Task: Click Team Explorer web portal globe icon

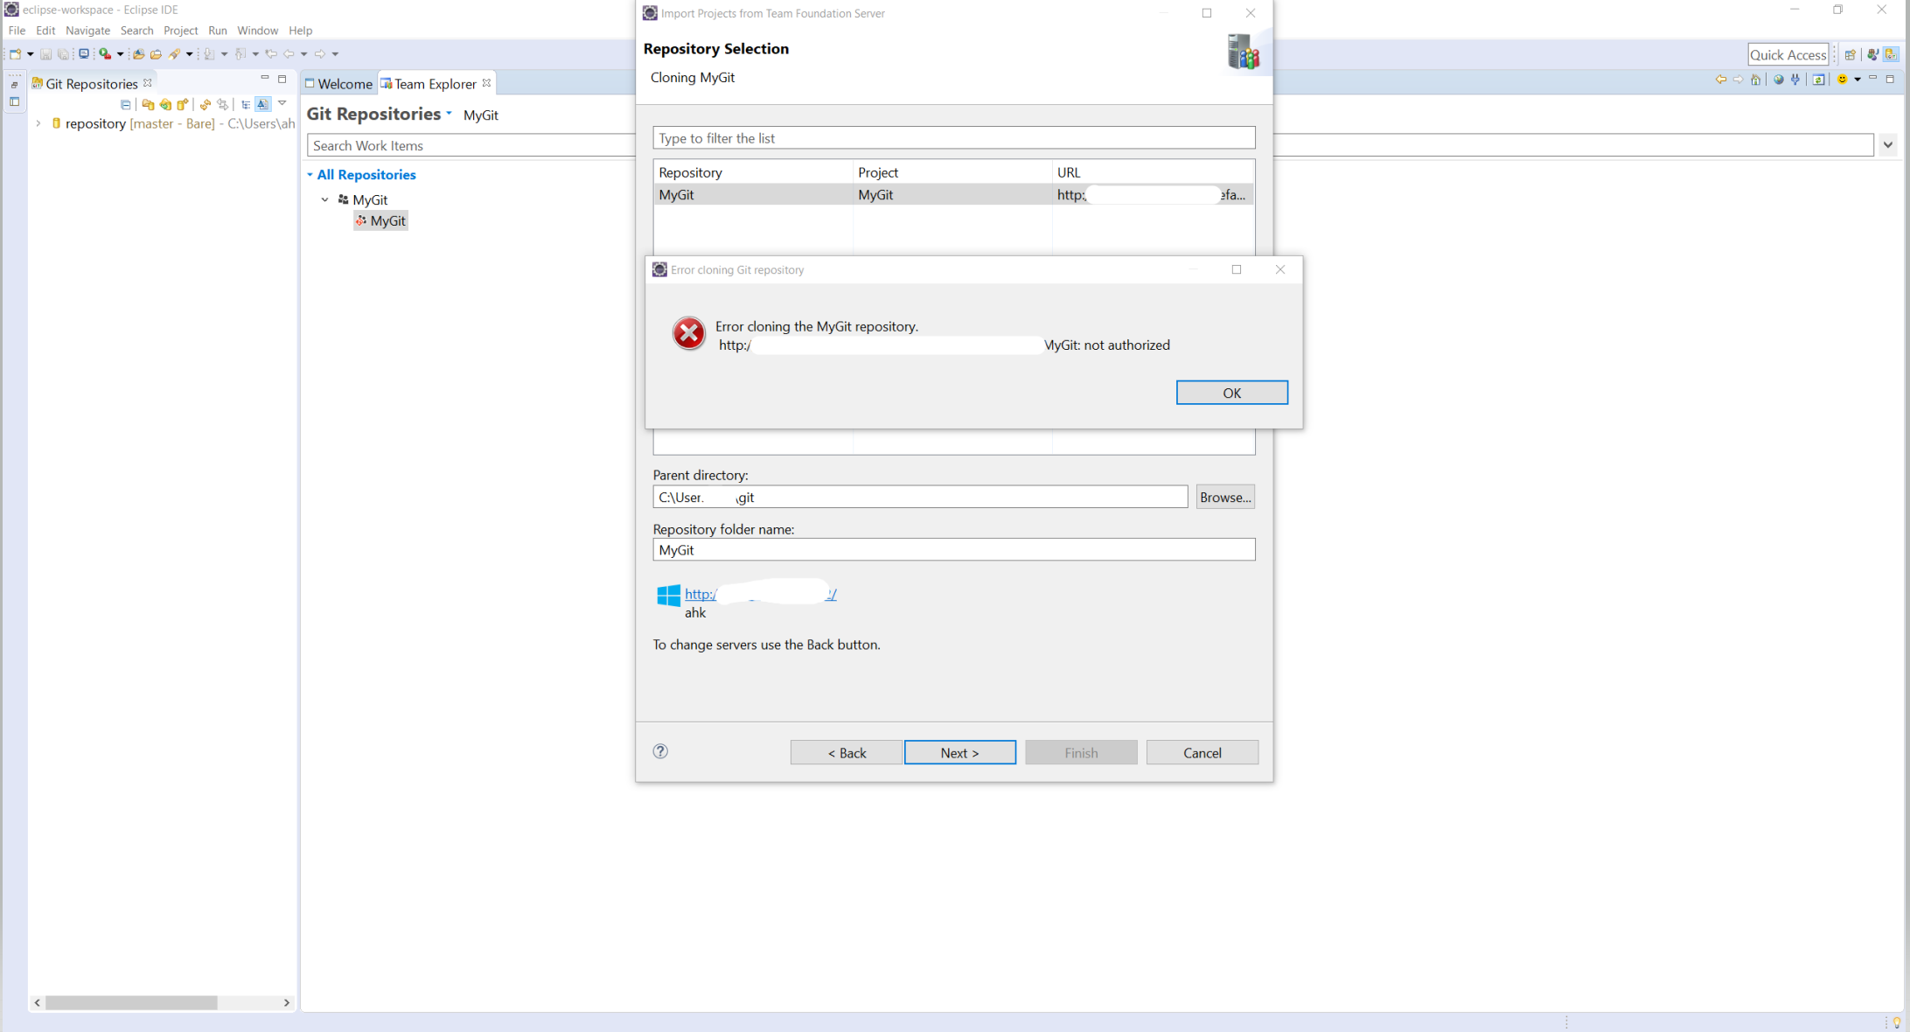Action: pos(1779,80)
